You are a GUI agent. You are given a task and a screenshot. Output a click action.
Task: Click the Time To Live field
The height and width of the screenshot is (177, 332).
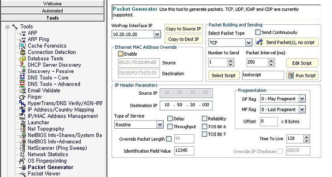pos(295,138)
